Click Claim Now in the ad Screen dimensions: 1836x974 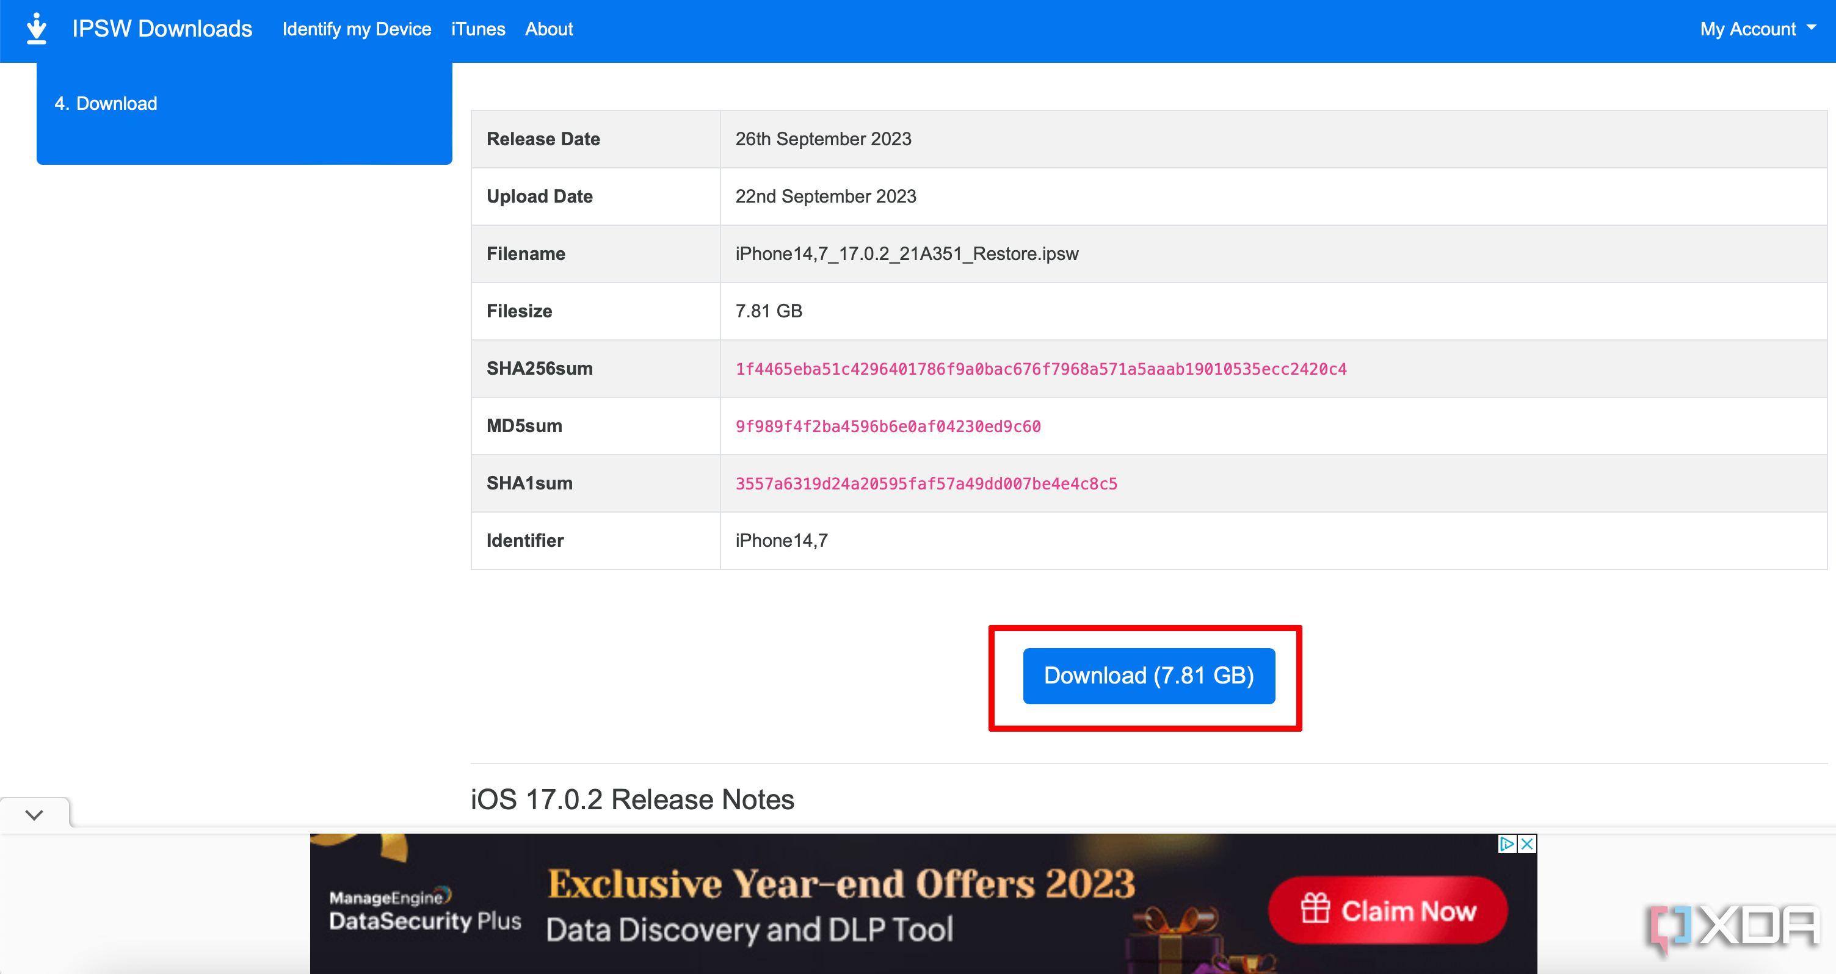click(x=1388, y=910)
